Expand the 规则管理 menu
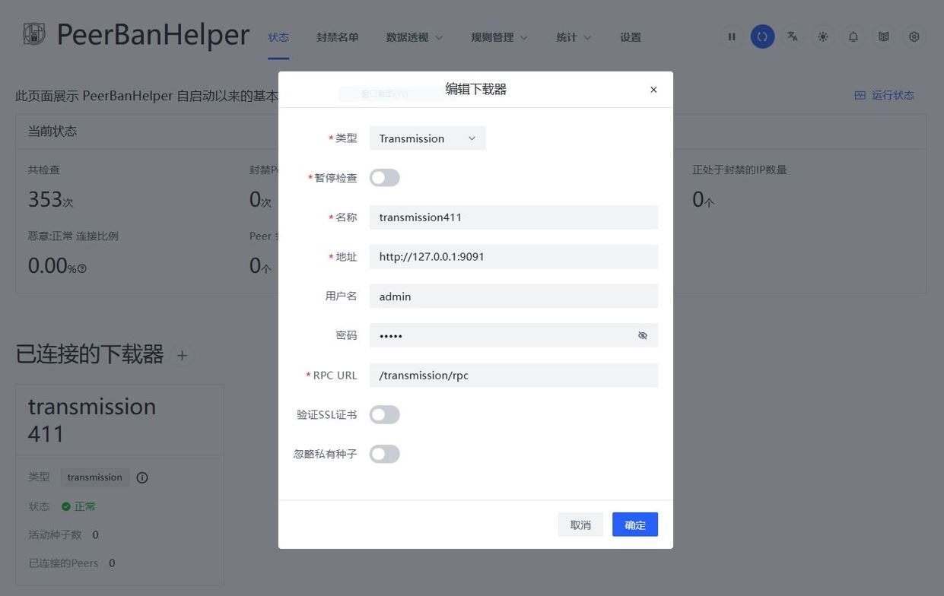Image resolution: width=944 pixels, height=596 pixels. point(499,37)
